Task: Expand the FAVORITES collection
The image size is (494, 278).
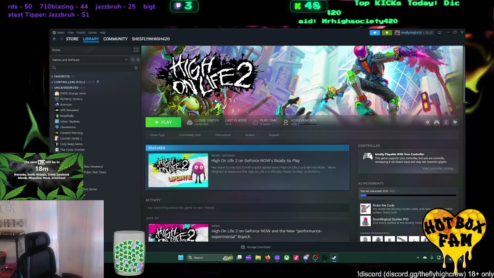Action: (x=52, y=76)
